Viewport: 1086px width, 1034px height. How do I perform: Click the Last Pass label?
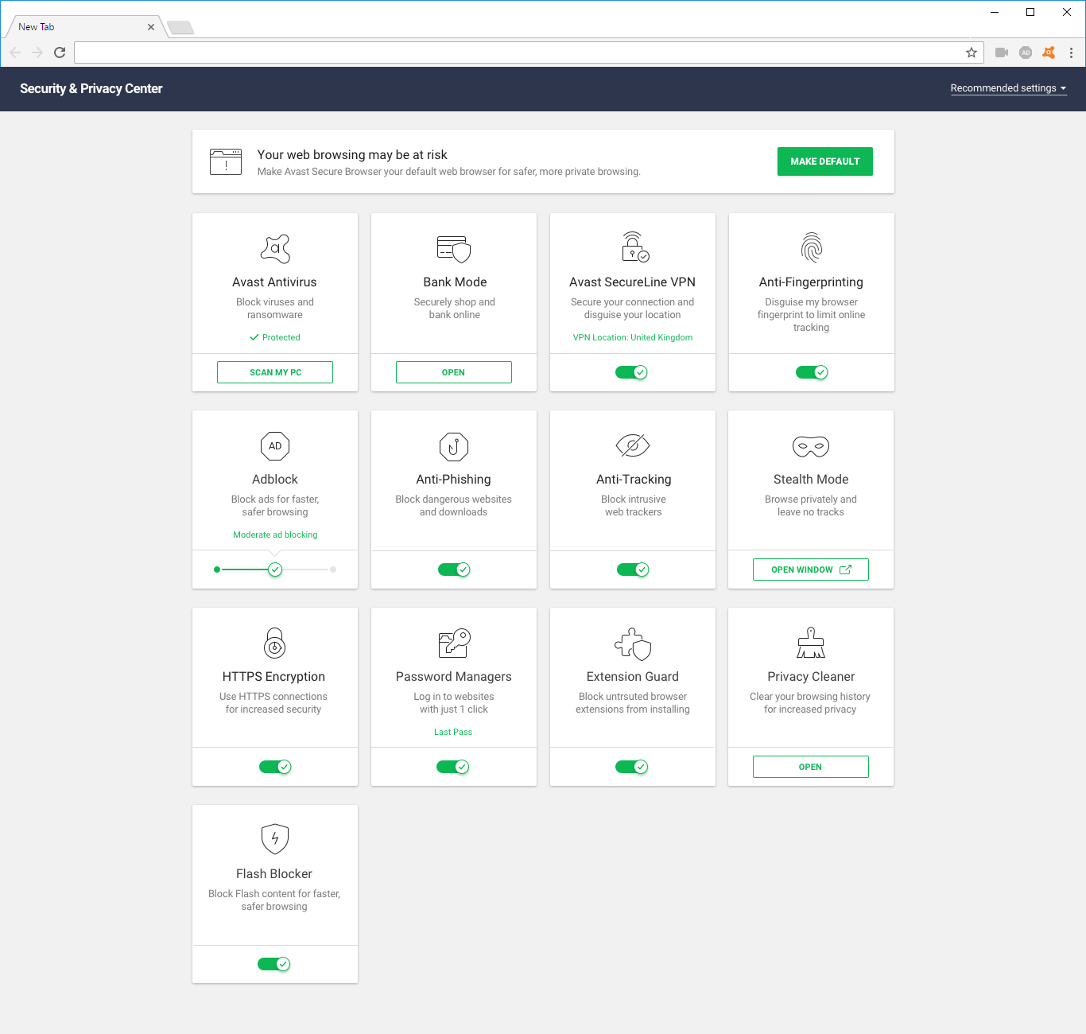coord(453,732)
